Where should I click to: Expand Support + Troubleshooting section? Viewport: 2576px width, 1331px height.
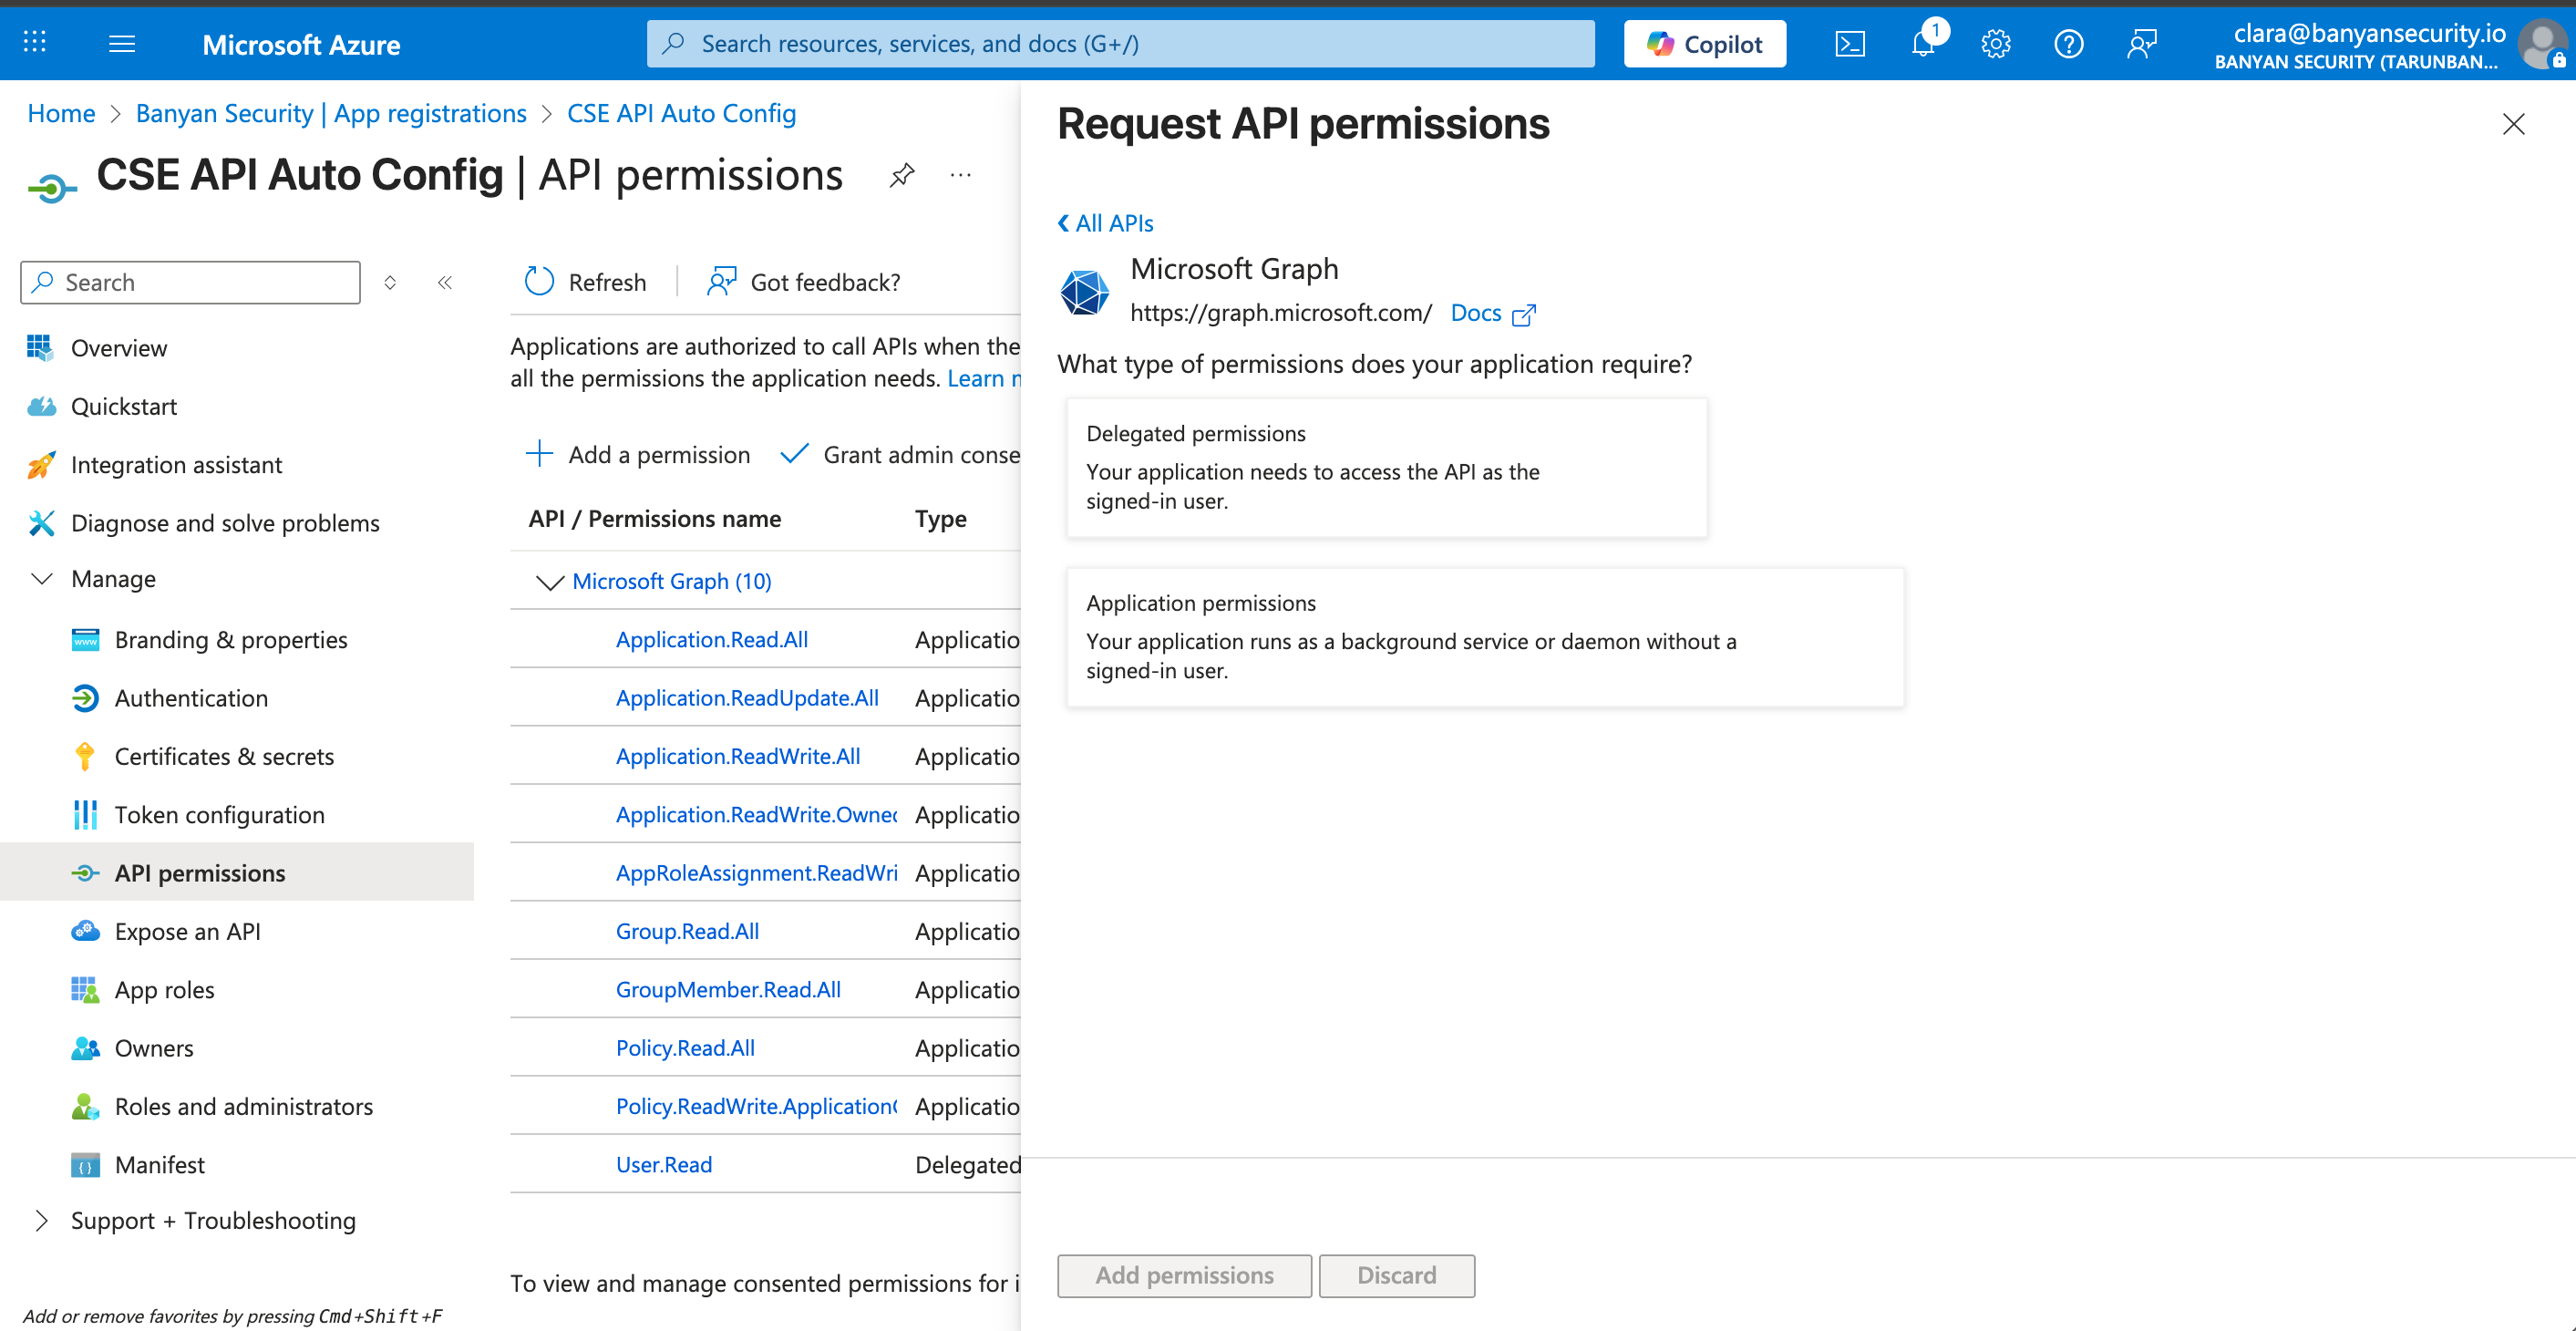click(x=42, y=1220)
